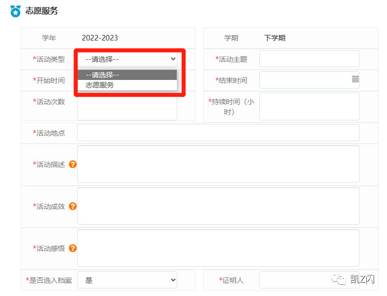387x296 pixels.
Task: Click help icon next to 活动感悟
Action: click(x=72, y=248)
